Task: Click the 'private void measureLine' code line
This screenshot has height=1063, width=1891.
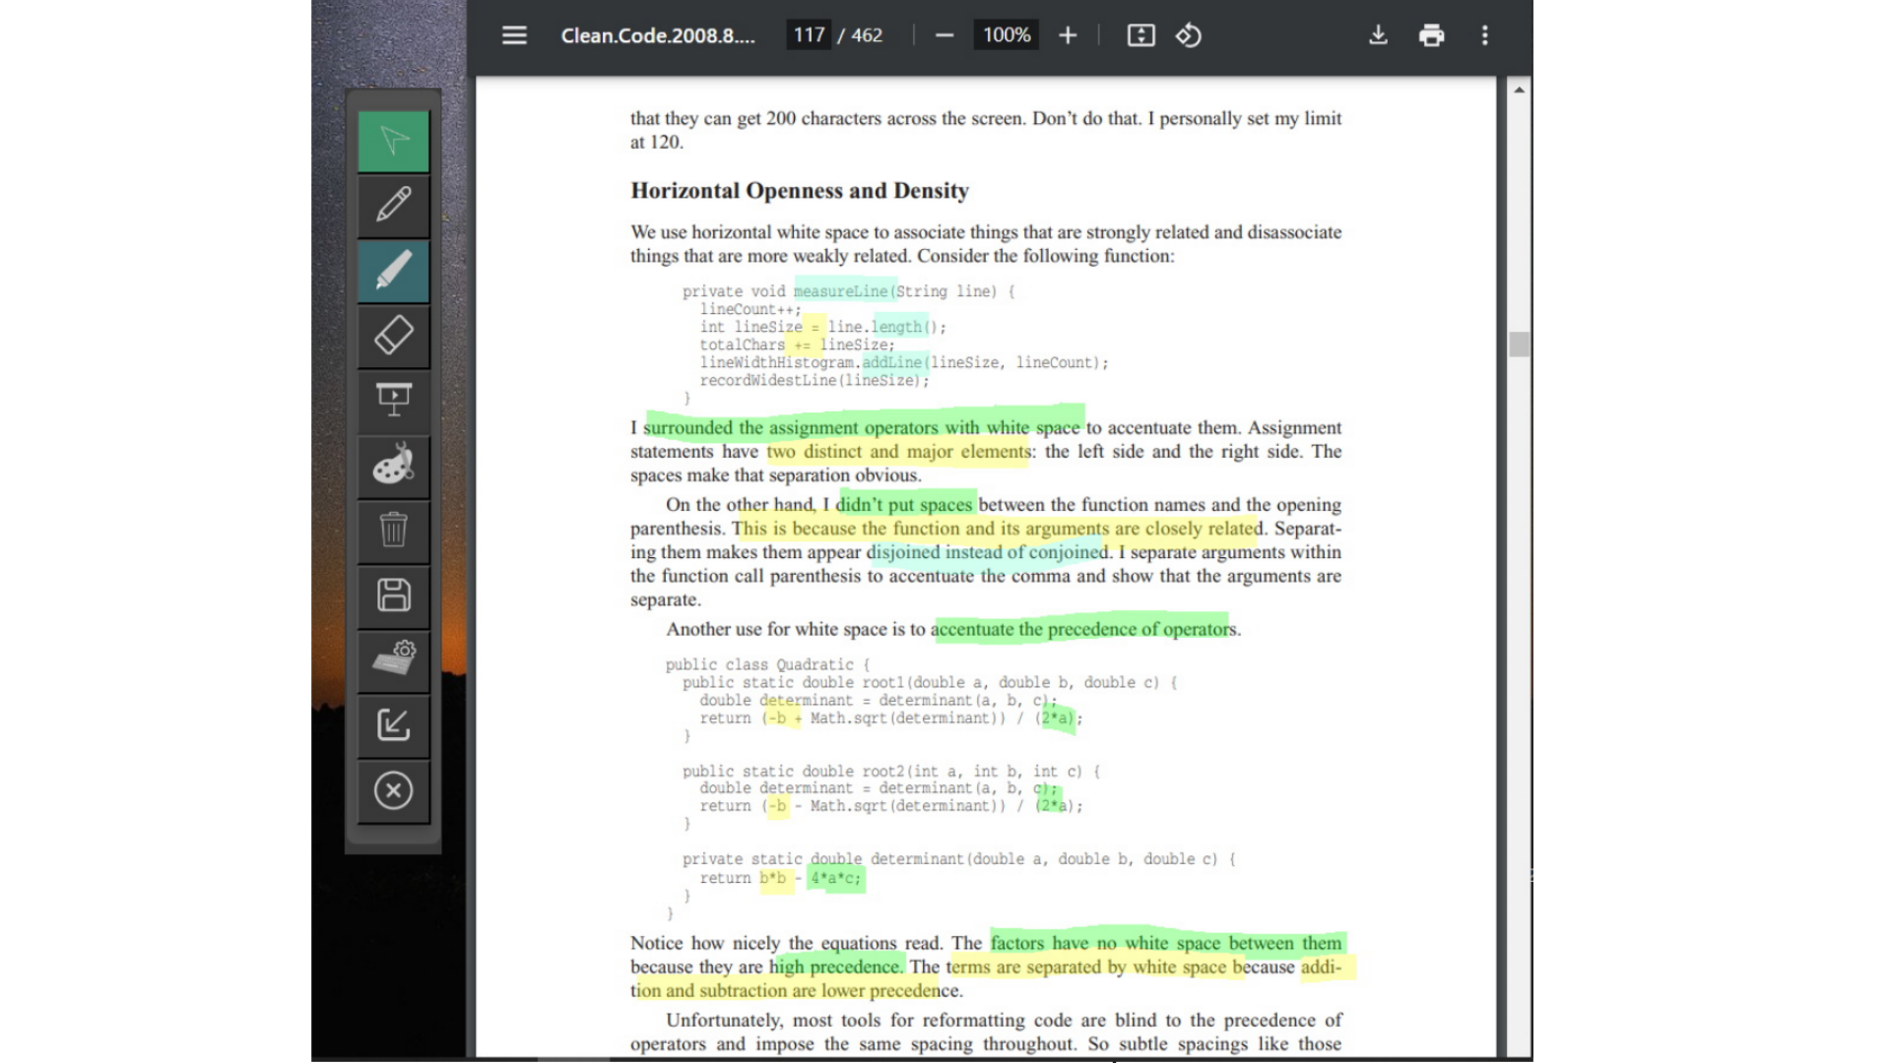Action: click(848, 291)
